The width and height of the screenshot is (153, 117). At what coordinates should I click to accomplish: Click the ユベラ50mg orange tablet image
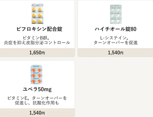point(36,75)
